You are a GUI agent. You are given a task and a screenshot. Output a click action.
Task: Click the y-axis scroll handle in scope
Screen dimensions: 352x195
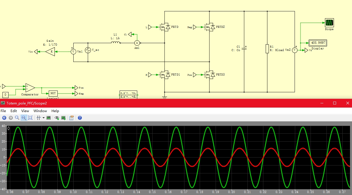pos(8,128)
